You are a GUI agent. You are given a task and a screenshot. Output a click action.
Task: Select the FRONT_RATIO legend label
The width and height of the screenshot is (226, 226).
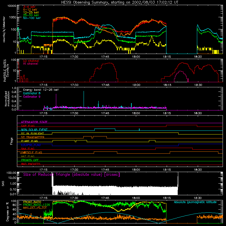pos(32,202)
